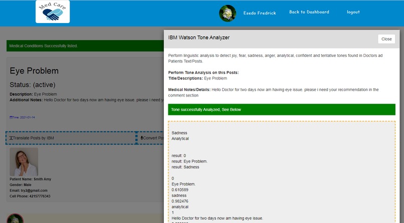Click the Perform Tone Analysis on this Posts label
Image resolution: width=404 pixels, height=223 pixels.
(204, 72)
